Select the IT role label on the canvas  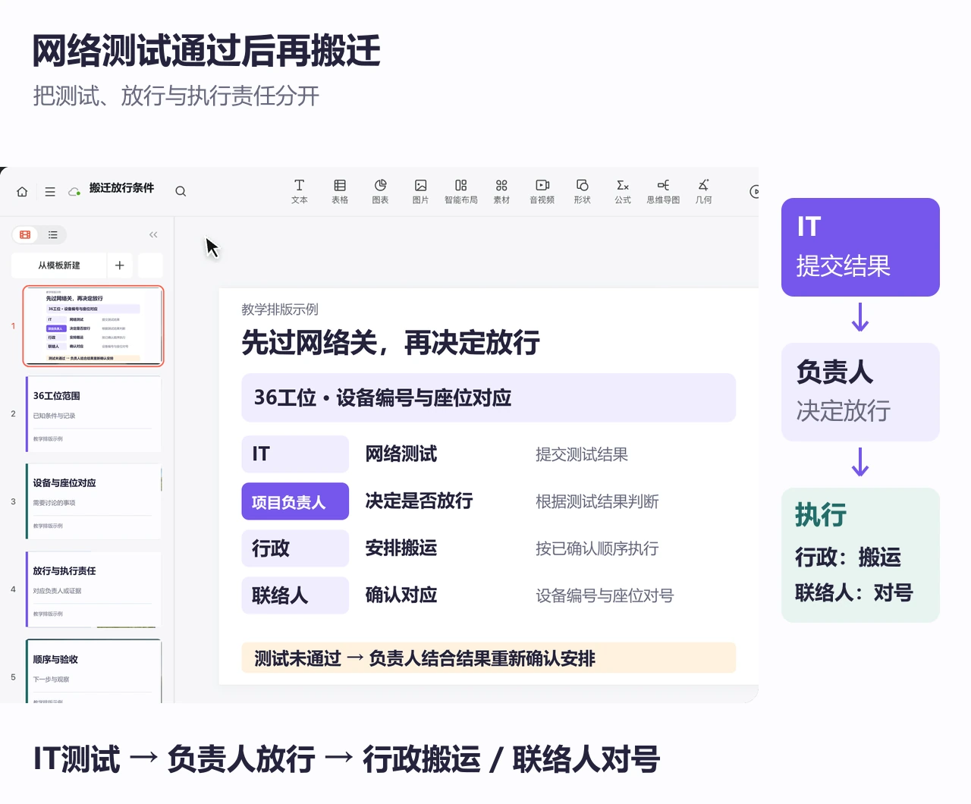coord(295,454)
